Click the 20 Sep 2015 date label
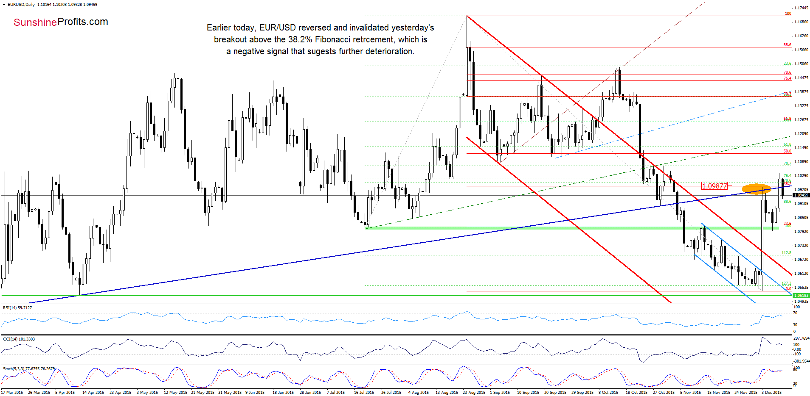This screenshot has height=396, width=810. [x=555, y=393]
